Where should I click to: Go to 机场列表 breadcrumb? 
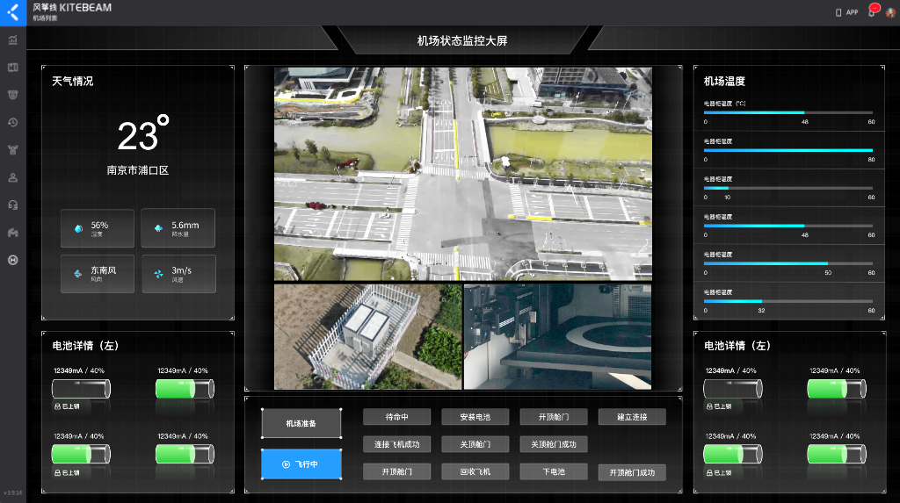tap(46, 18)
